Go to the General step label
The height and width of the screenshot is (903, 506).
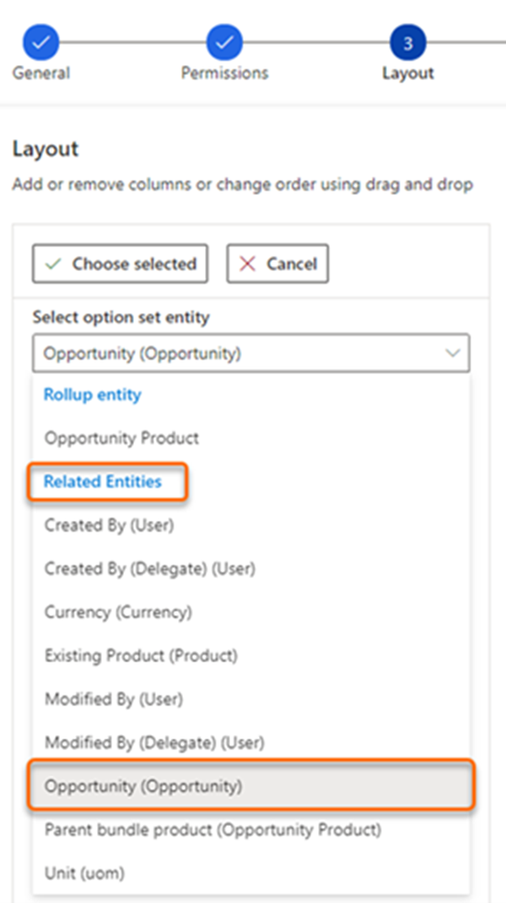click(x=40, y=73)
